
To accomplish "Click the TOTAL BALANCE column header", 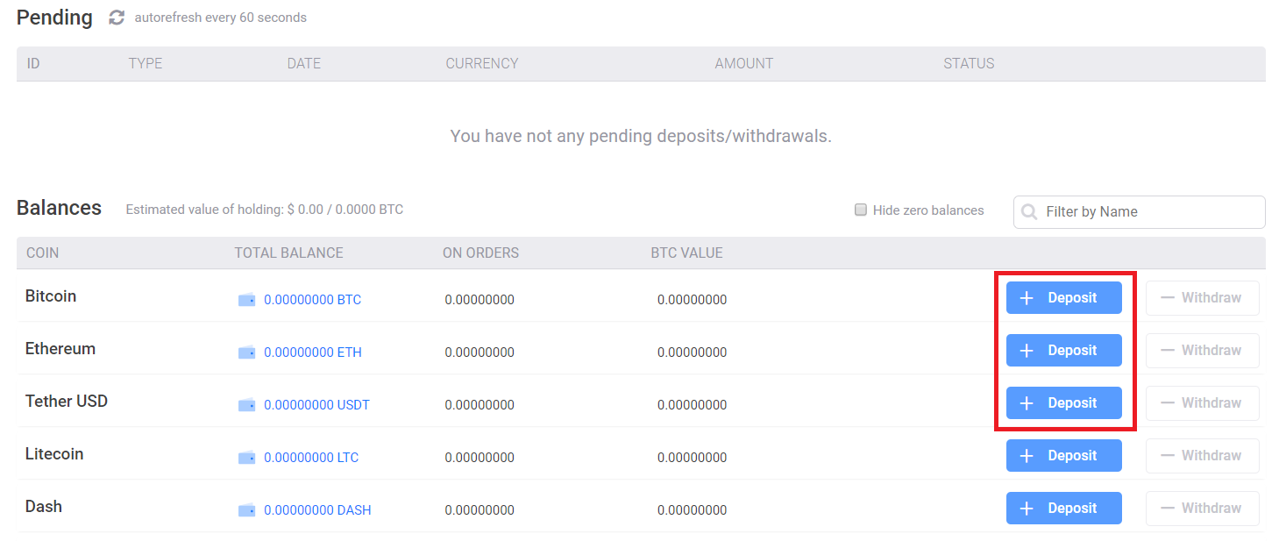I will click(x=288, y=253).
